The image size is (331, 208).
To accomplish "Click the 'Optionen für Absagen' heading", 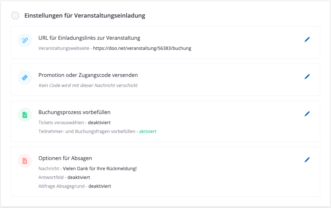I will click(65, 158).
